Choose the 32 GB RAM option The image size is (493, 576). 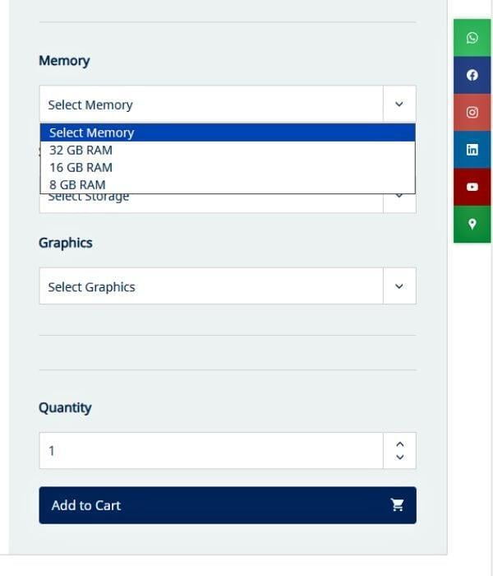click(81, 150)
